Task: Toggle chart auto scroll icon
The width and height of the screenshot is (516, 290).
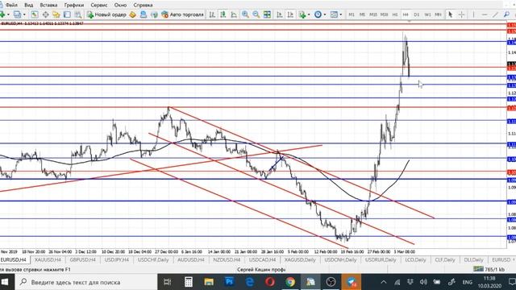Action: (x=280, y=14)
